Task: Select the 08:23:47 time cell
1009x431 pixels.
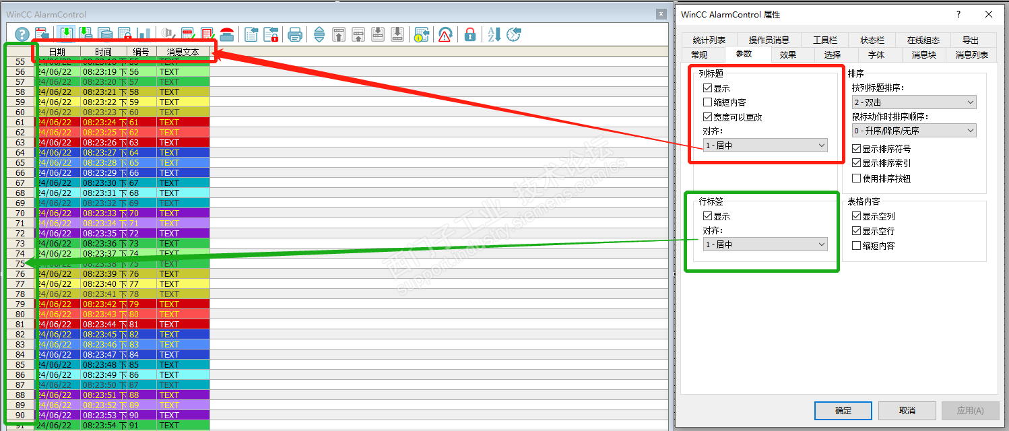Action: tap(104, 354)
